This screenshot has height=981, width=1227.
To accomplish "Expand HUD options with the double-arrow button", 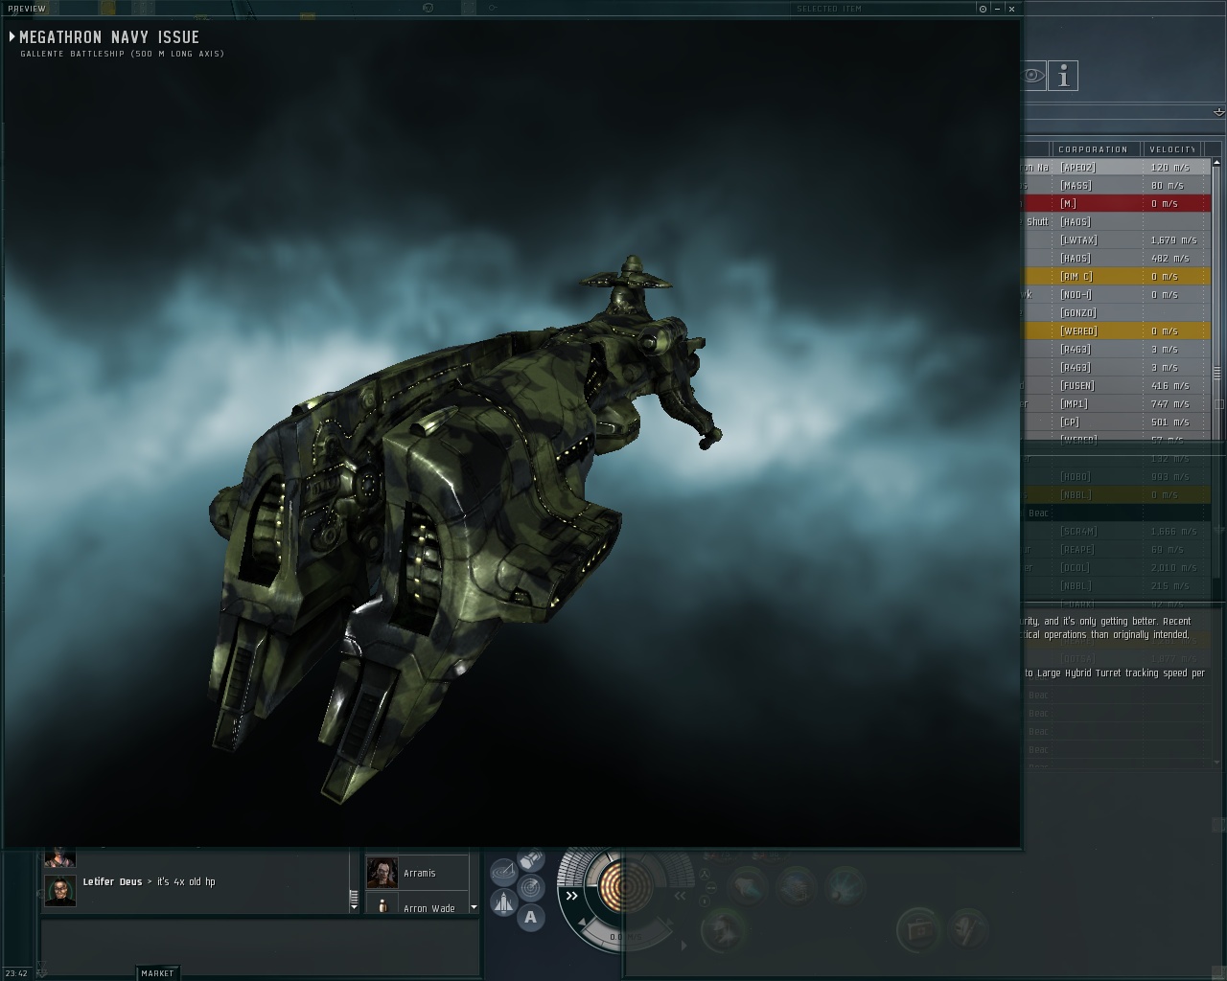I will 572,897.
